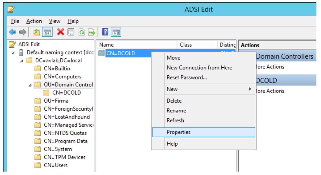Click folder icon beside CN=Users
Screen dimensions: 321x175
pos(37,165)
